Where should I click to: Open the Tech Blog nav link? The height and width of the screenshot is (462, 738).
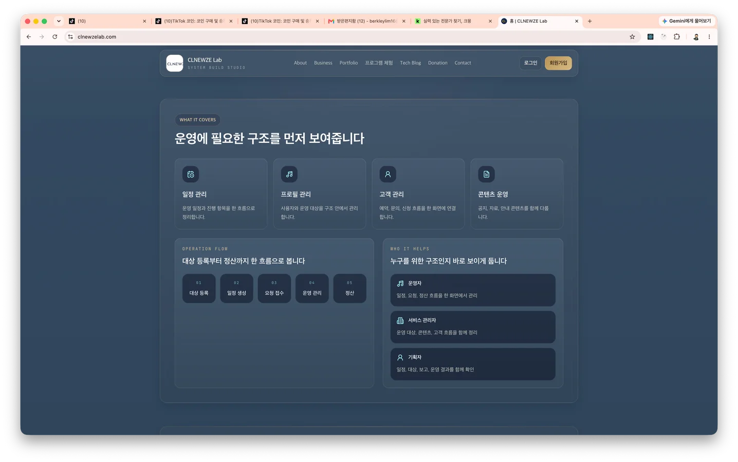410,63
